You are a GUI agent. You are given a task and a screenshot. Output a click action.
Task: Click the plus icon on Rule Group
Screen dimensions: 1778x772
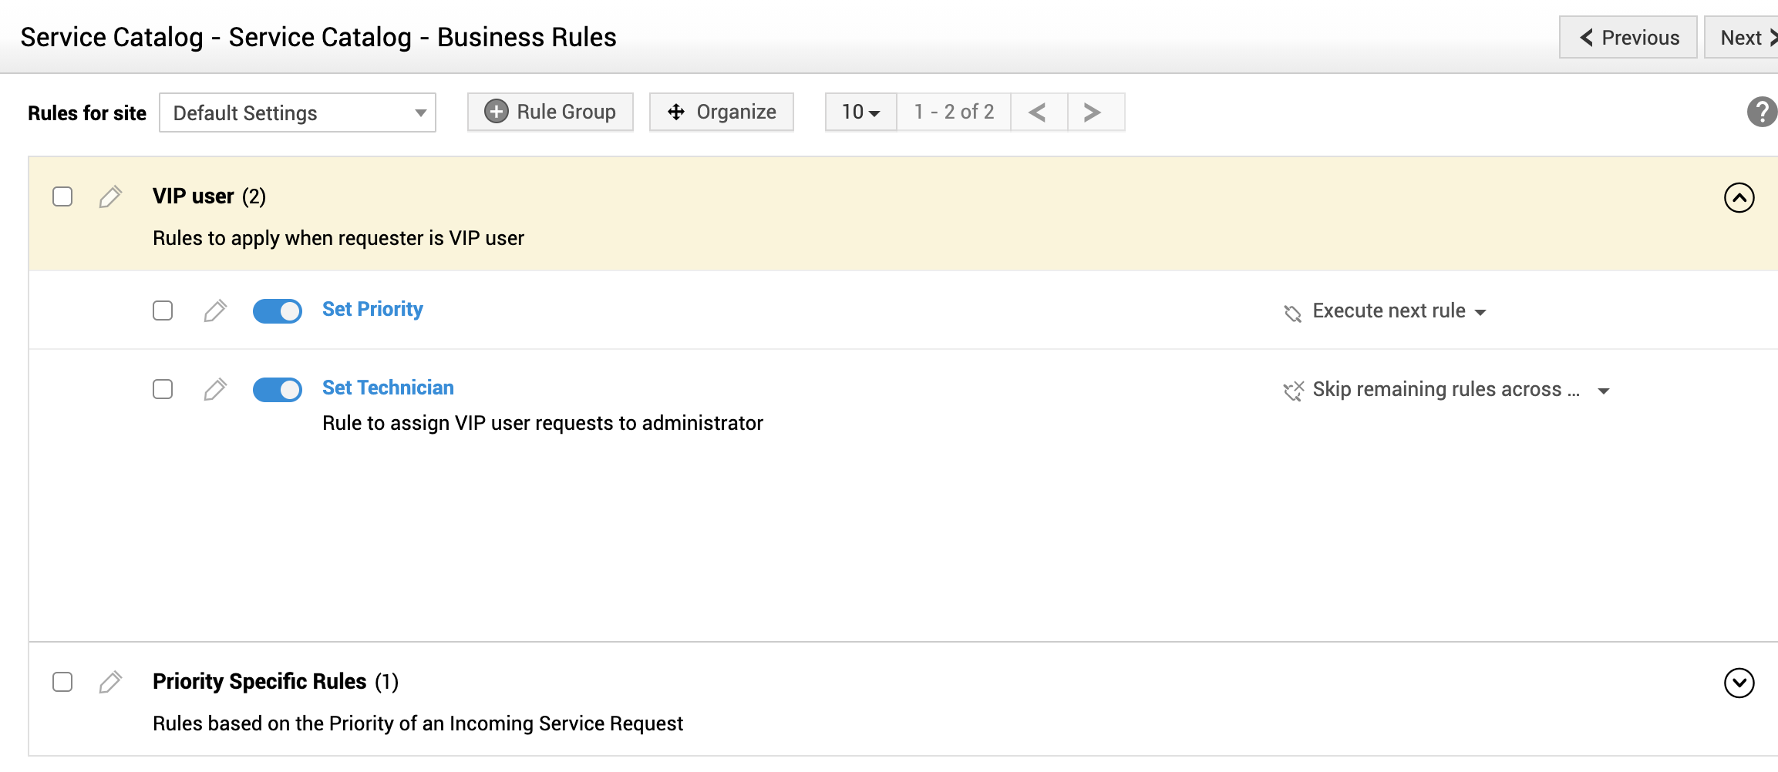497,111
